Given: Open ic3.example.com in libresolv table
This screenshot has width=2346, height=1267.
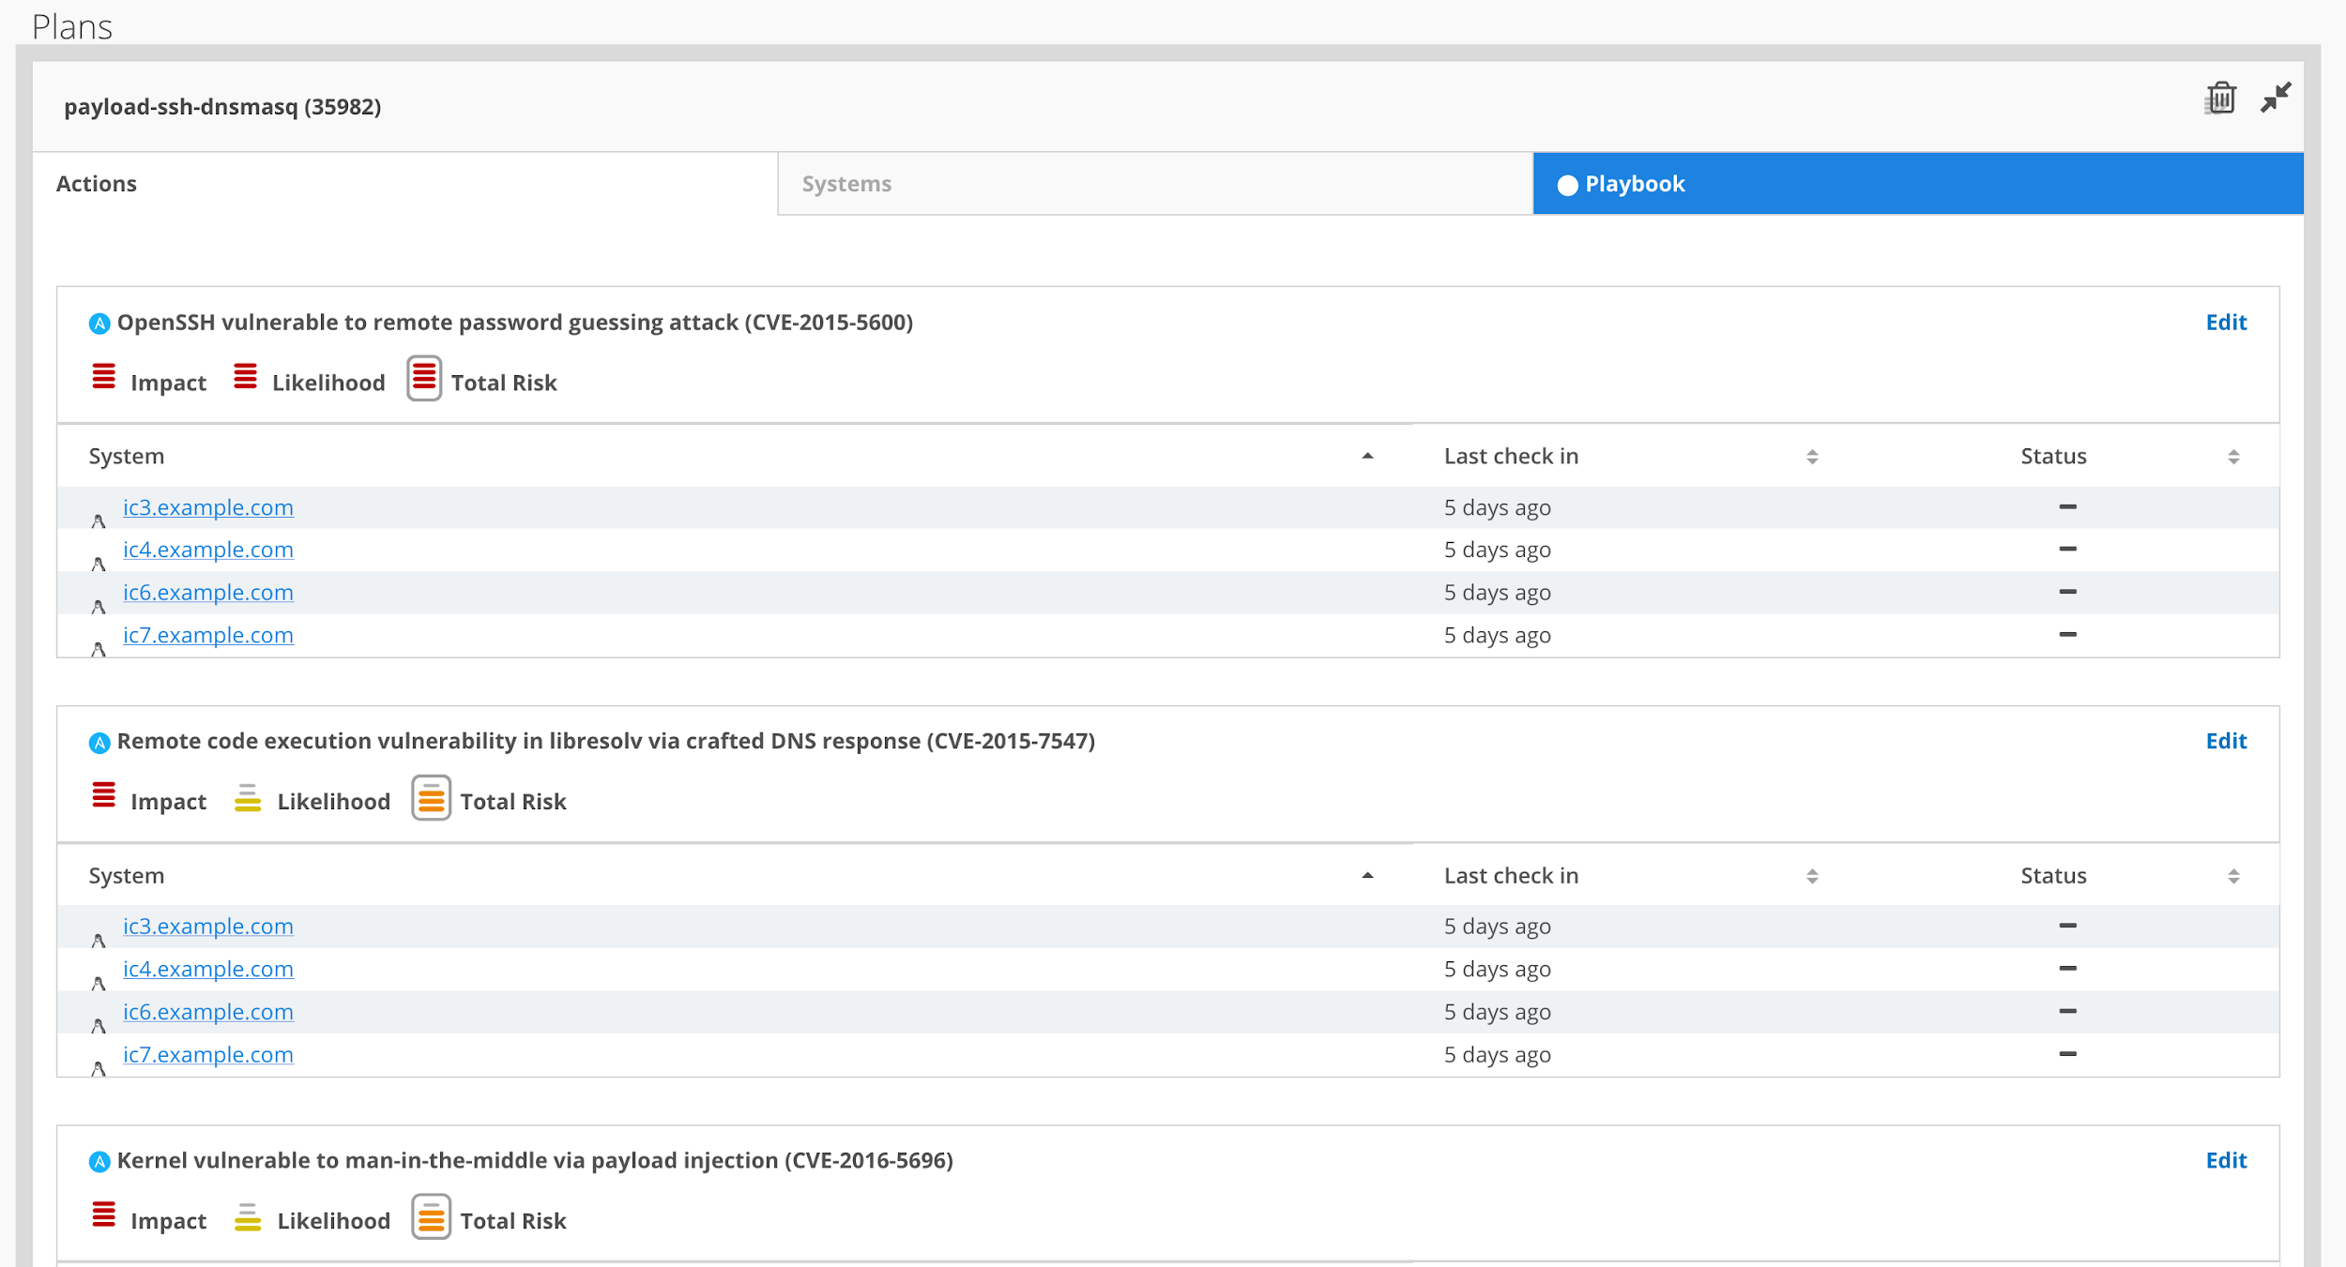Looking at the screenshot, I should tap(208, 927).
